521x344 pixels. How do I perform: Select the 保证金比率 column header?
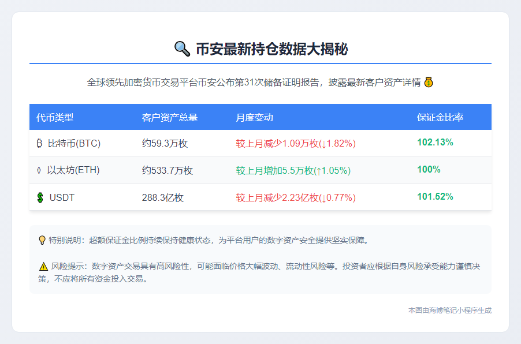click(x=440, y=117)
